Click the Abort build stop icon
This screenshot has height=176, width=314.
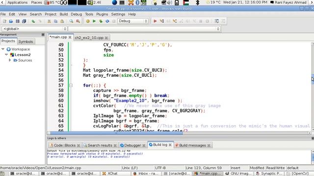pyautogui.click(x=114, y=21)
